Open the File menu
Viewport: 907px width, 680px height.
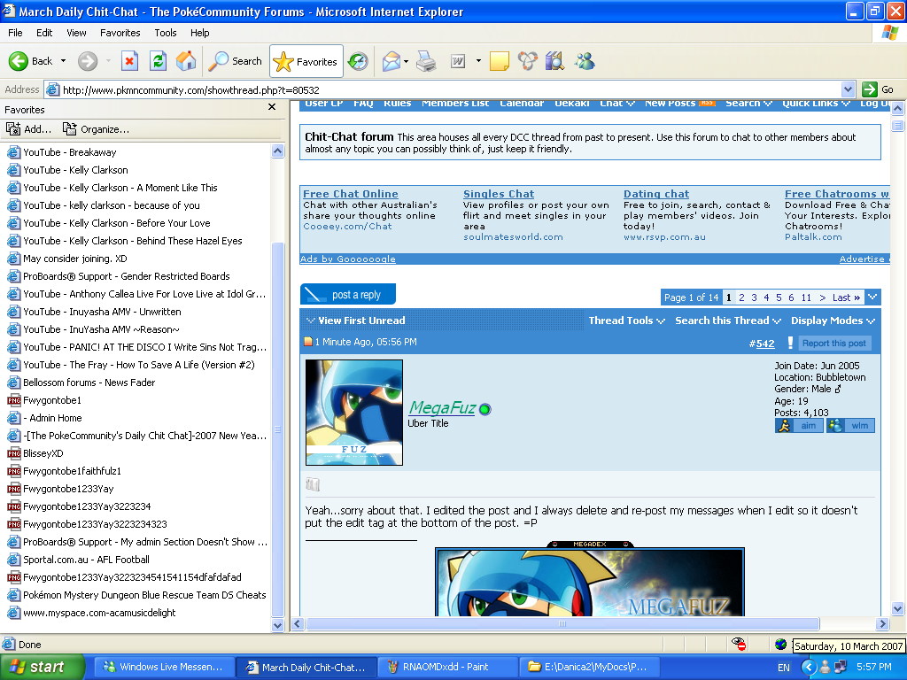point(15,33)
